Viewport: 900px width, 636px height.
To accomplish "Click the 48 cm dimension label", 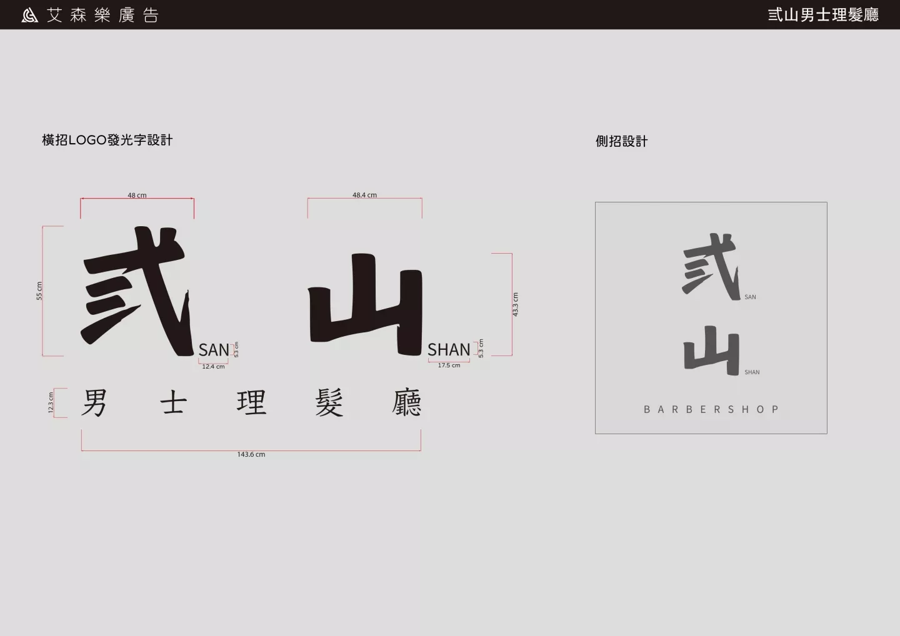I will (x=137, y=196).
